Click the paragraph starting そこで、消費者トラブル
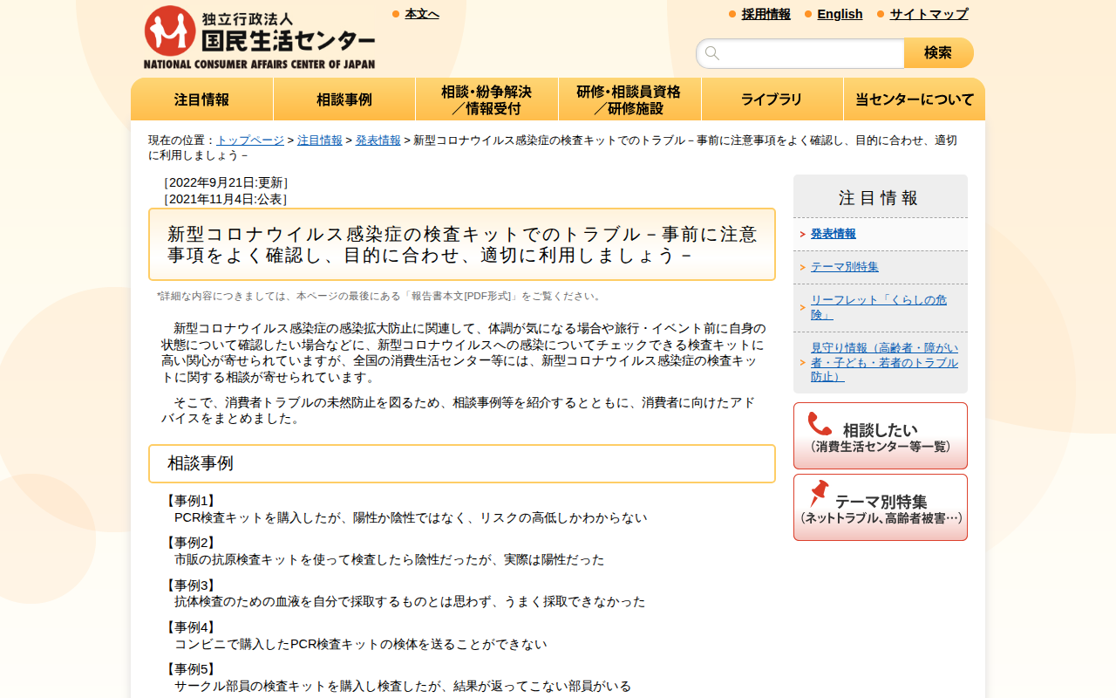This screenshot has height=698, width=1116. (459, 410)
